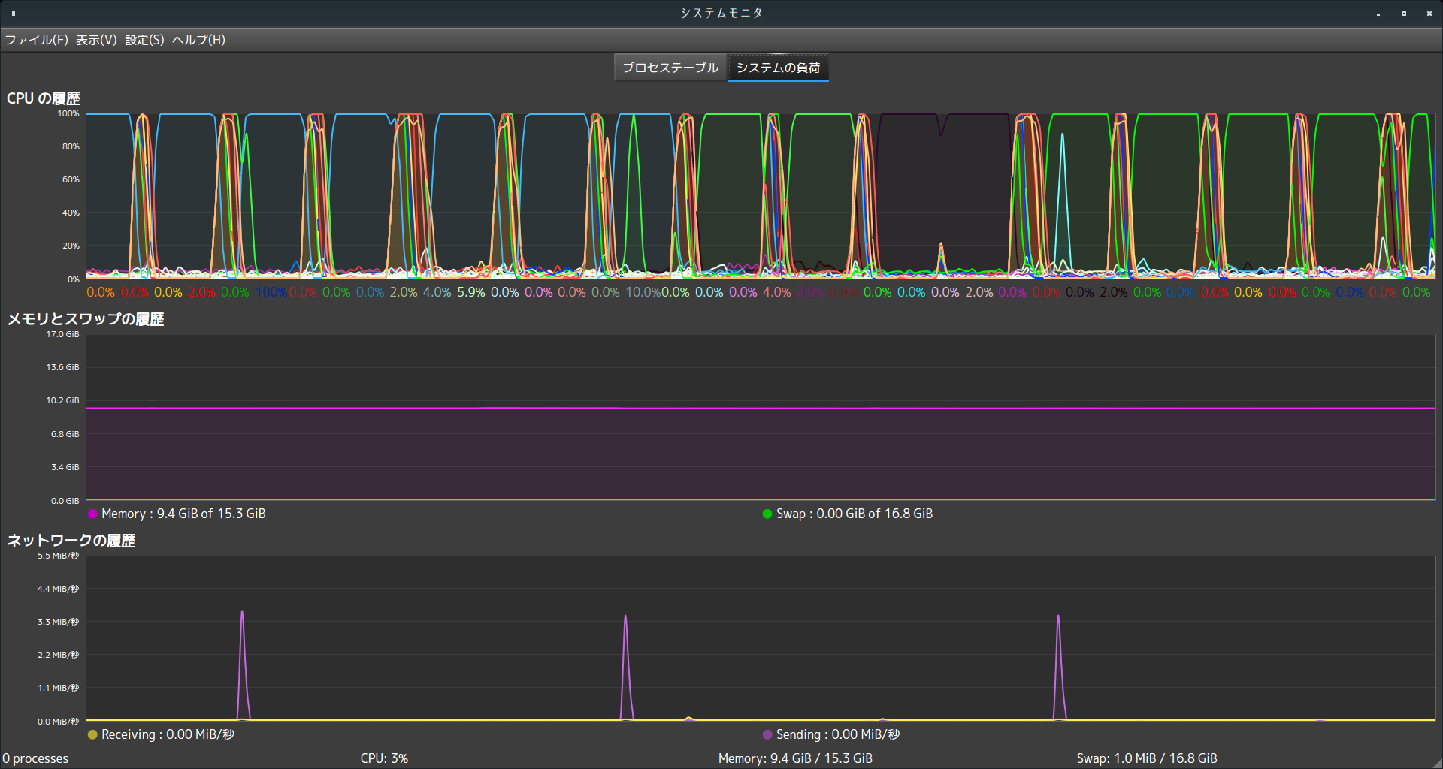Click the '10.0%' CPU legend value
Screen dimensions: 1443x769
643,292
